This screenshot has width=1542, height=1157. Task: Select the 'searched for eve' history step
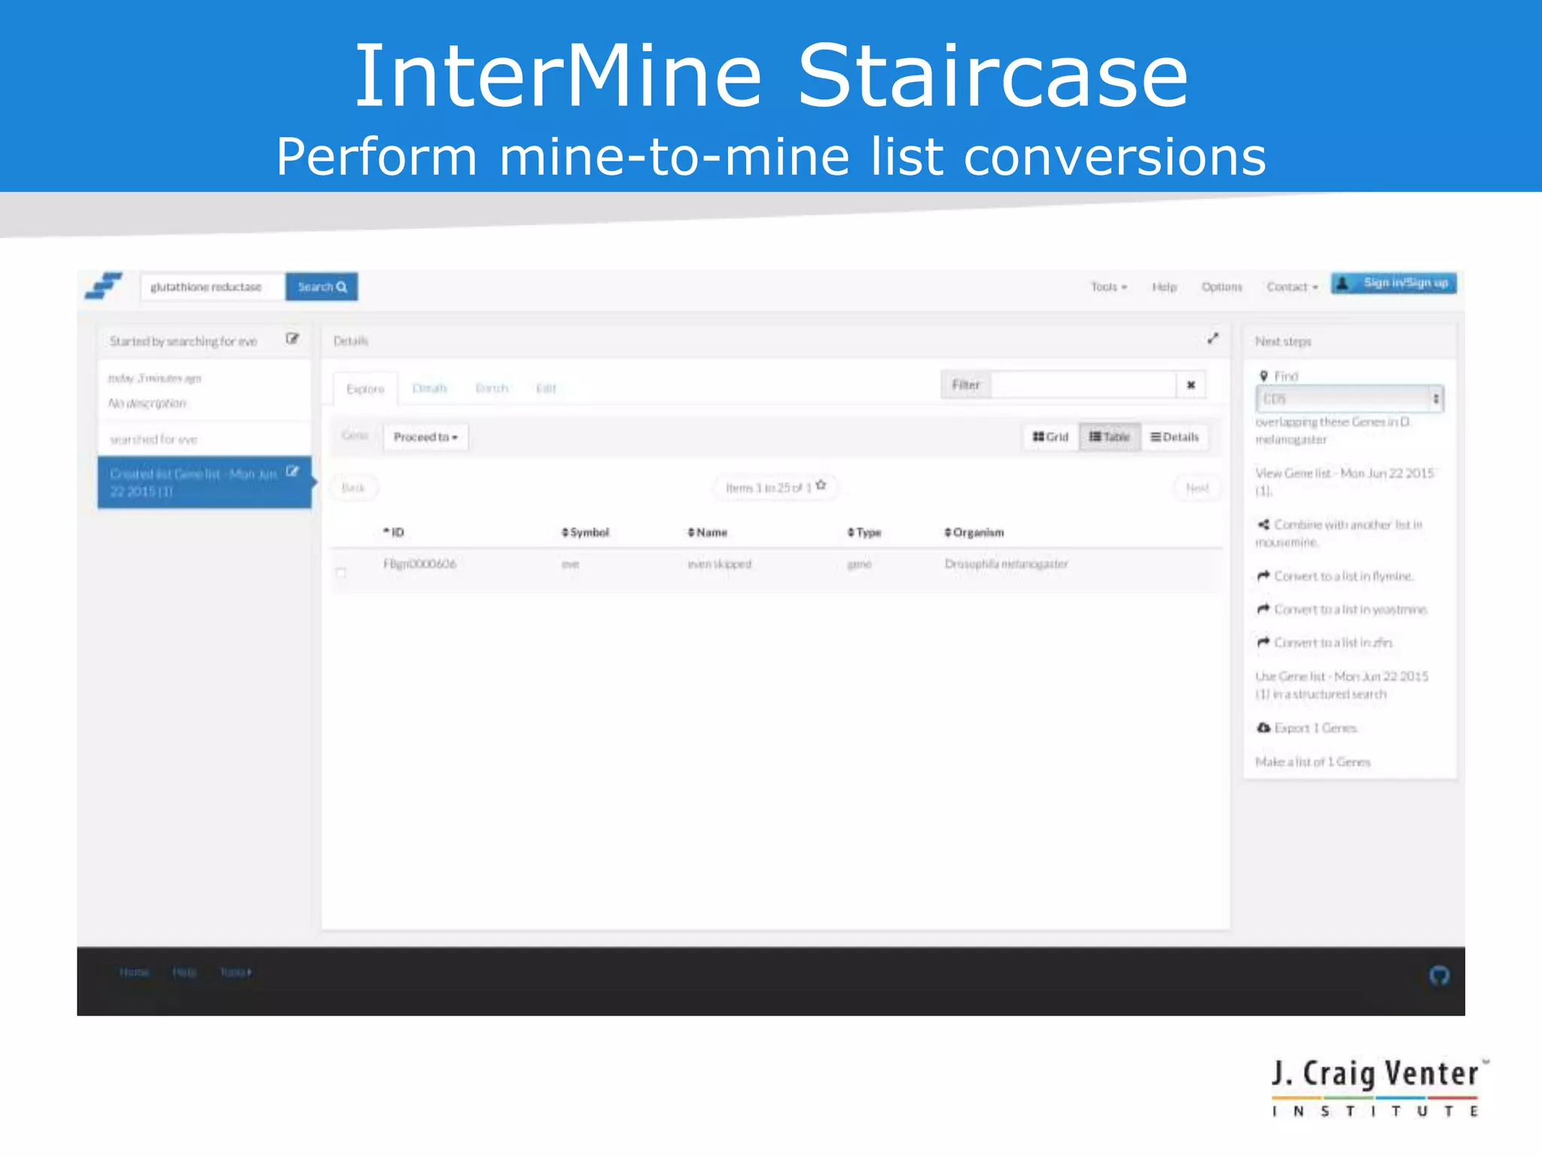click(x=204, y=439)
